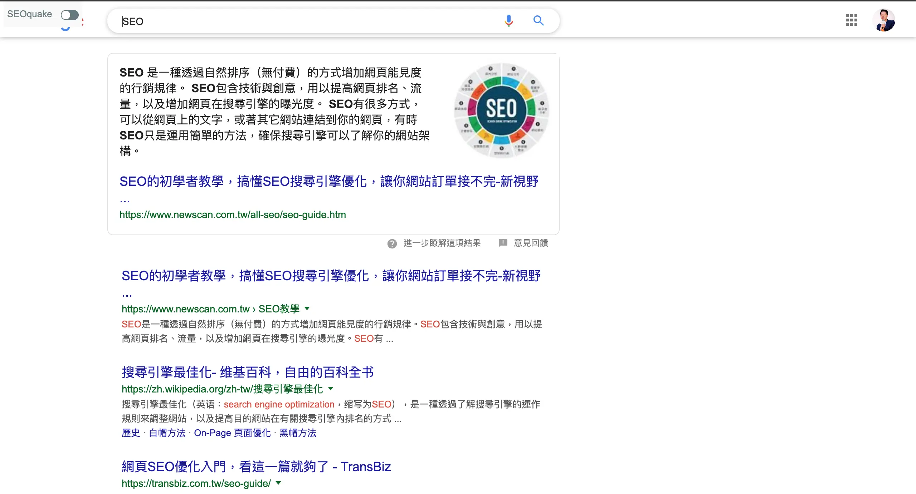The width and height of the screenshot is (916, 494).
Task: Click the blue search magnifier icon
Action: [538, 21]
